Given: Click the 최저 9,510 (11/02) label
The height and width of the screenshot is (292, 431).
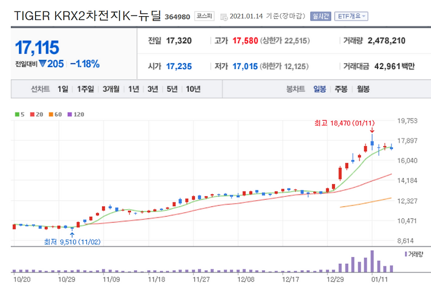Looking at the screenshot, I should pos(72,242).
